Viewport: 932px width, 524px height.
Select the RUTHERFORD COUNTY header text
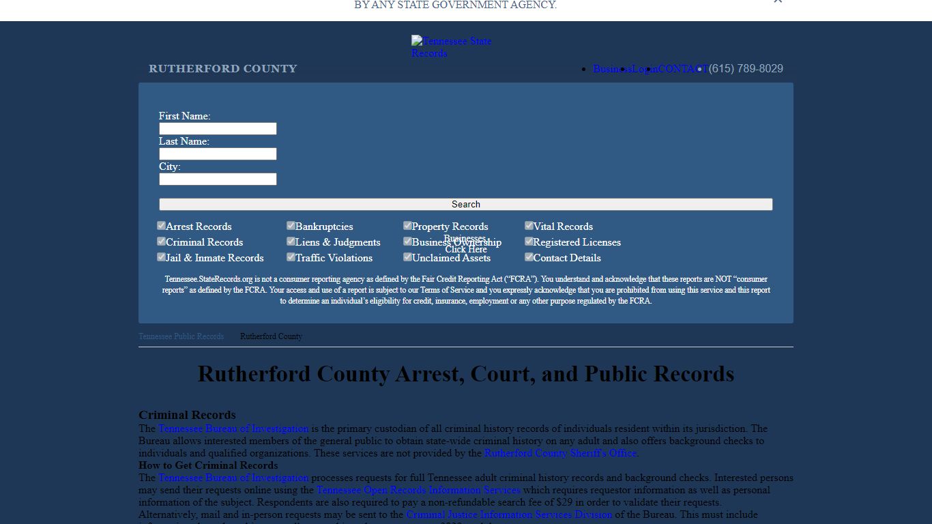click(223, 69)
